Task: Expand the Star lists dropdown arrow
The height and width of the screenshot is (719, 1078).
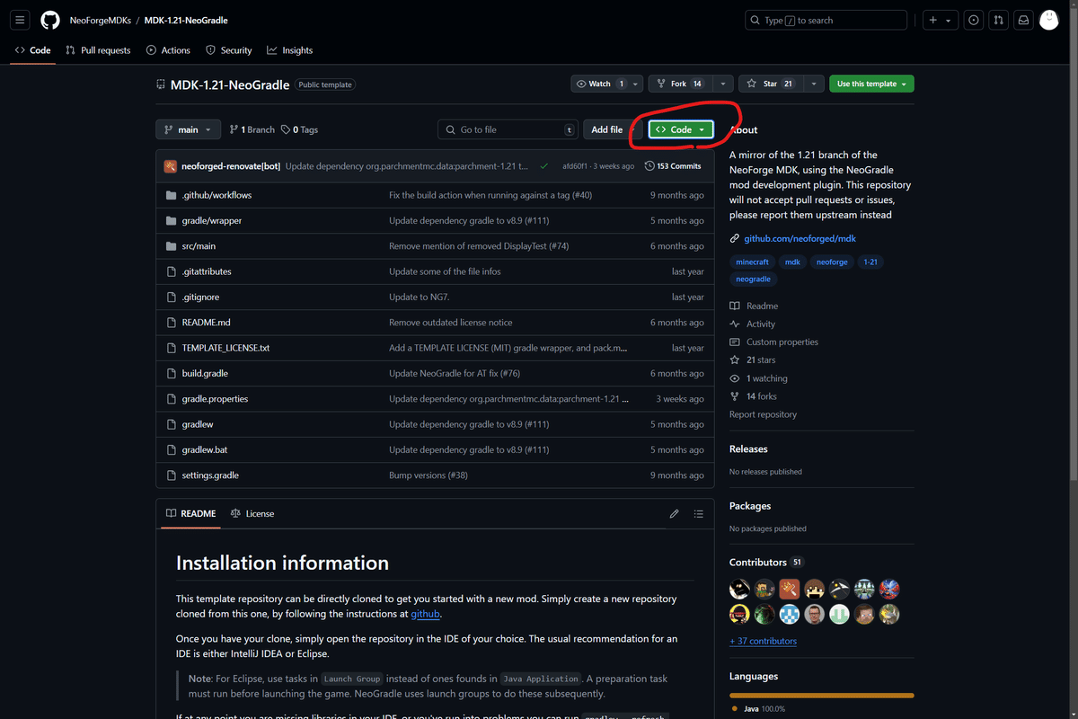Action: coord(814,84)
